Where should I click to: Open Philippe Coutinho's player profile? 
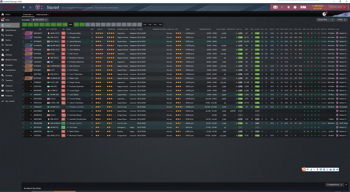[x=76, y=107]
